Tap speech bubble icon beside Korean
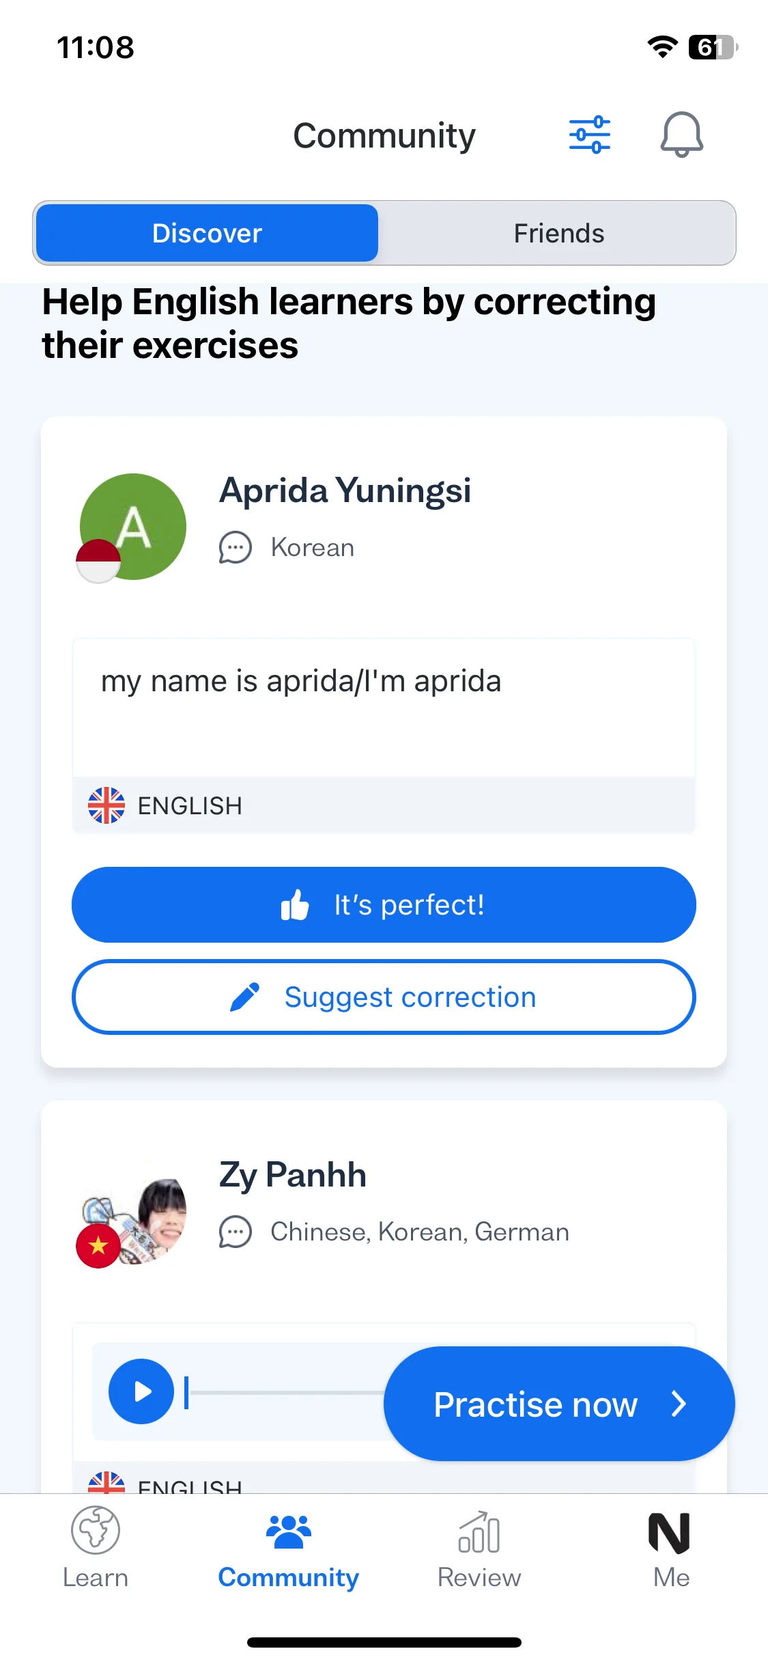The image size is (768, 1664). (x=236, y=548)
